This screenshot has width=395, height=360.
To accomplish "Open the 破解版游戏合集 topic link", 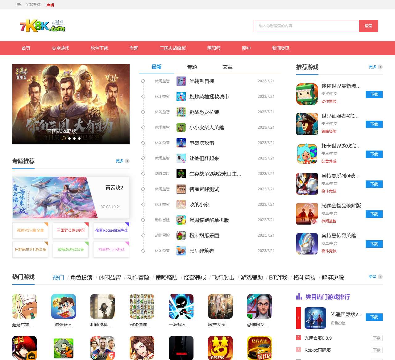I will (71, 250).
